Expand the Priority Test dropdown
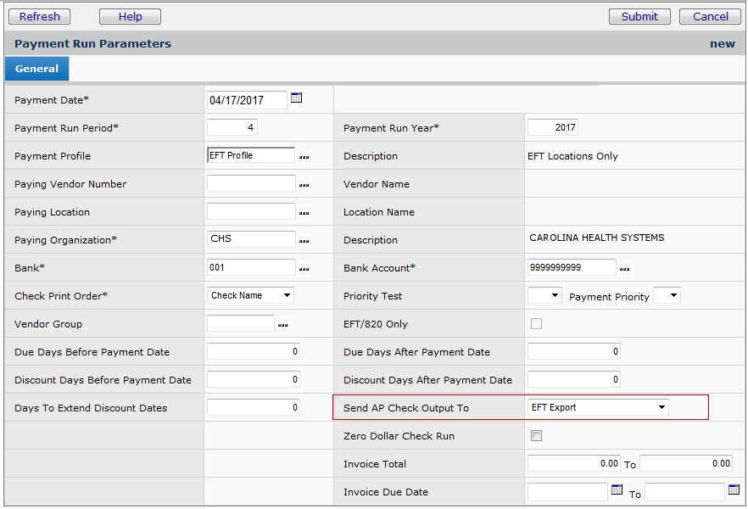The width and height of the screenshot is (748, 509). point(544,295)
